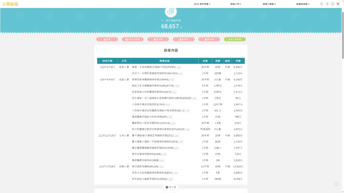Screen dimensions: 344x193
Task: Click the tag badge beside (07xGHLR) product
Action: click(x=188, y=129)
